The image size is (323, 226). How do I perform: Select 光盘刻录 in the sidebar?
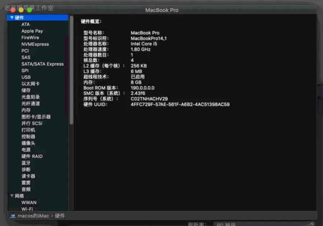tap(31, 97)
